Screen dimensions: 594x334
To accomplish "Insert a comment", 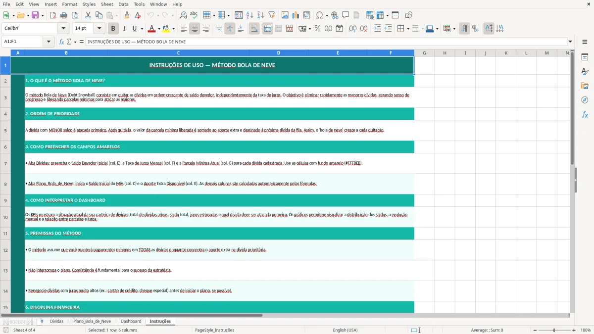I will (346, 15).
